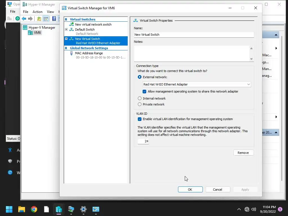Collapse Virtual Switches section chevron
Image resolution: width=288 pixels, height=216 pixels.
tap(66, 19)
